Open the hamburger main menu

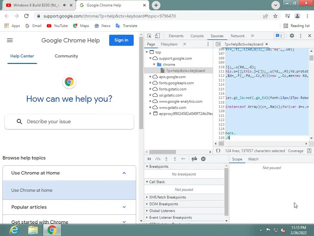click(x=10, y=40)
